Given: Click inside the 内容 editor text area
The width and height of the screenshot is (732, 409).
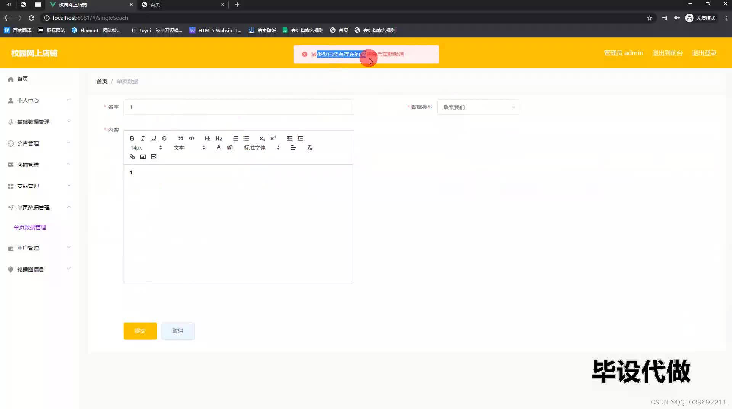Looking at the screenshot, I should click(x=238, y=224).
